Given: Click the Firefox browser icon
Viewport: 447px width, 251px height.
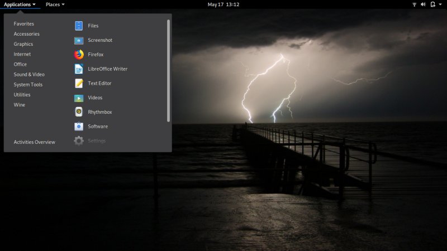Looking at the screenshot, I should [x=79, y=54].
